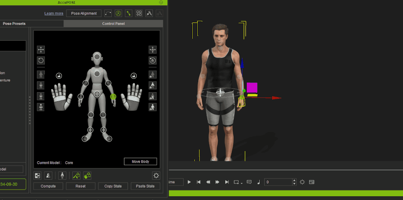Toggle lock above the right hand diagram
The height and width of the screenshot is (200, 403).
click(x=133, y=76)
